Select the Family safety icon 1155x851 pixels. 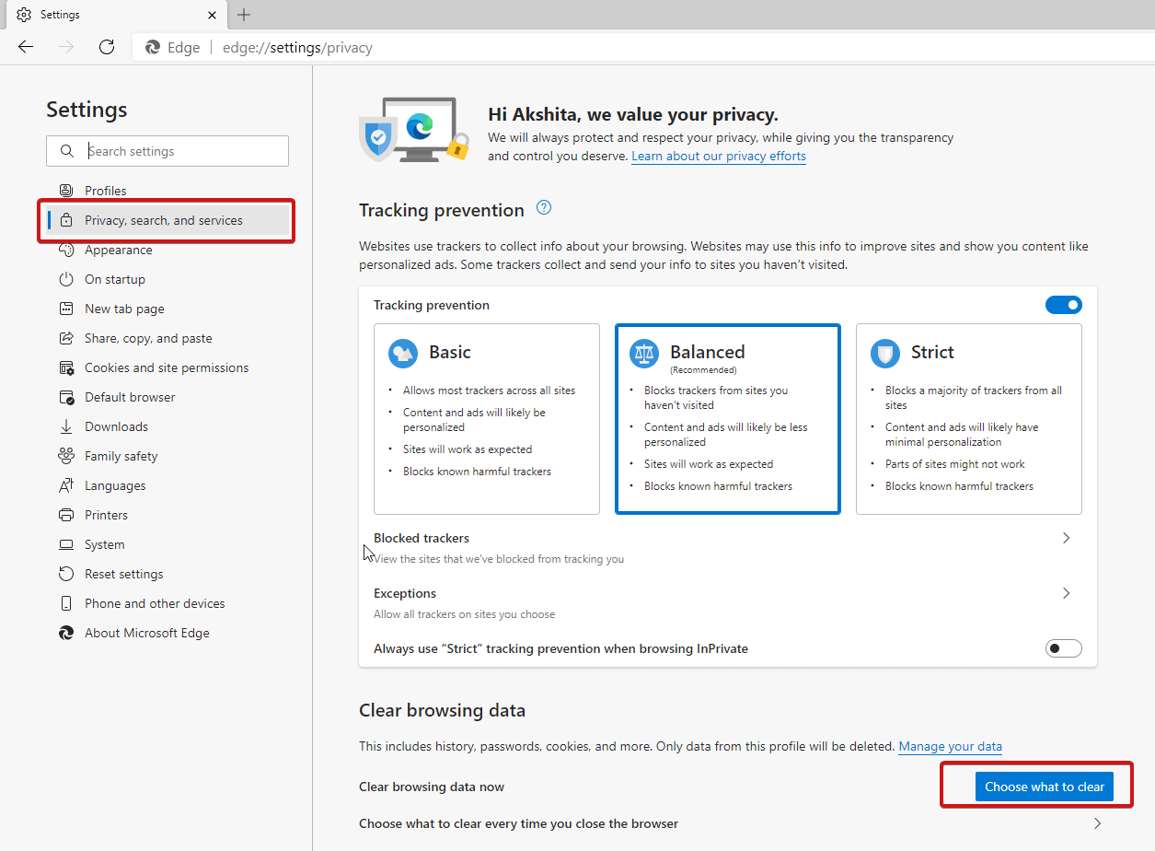65,456
